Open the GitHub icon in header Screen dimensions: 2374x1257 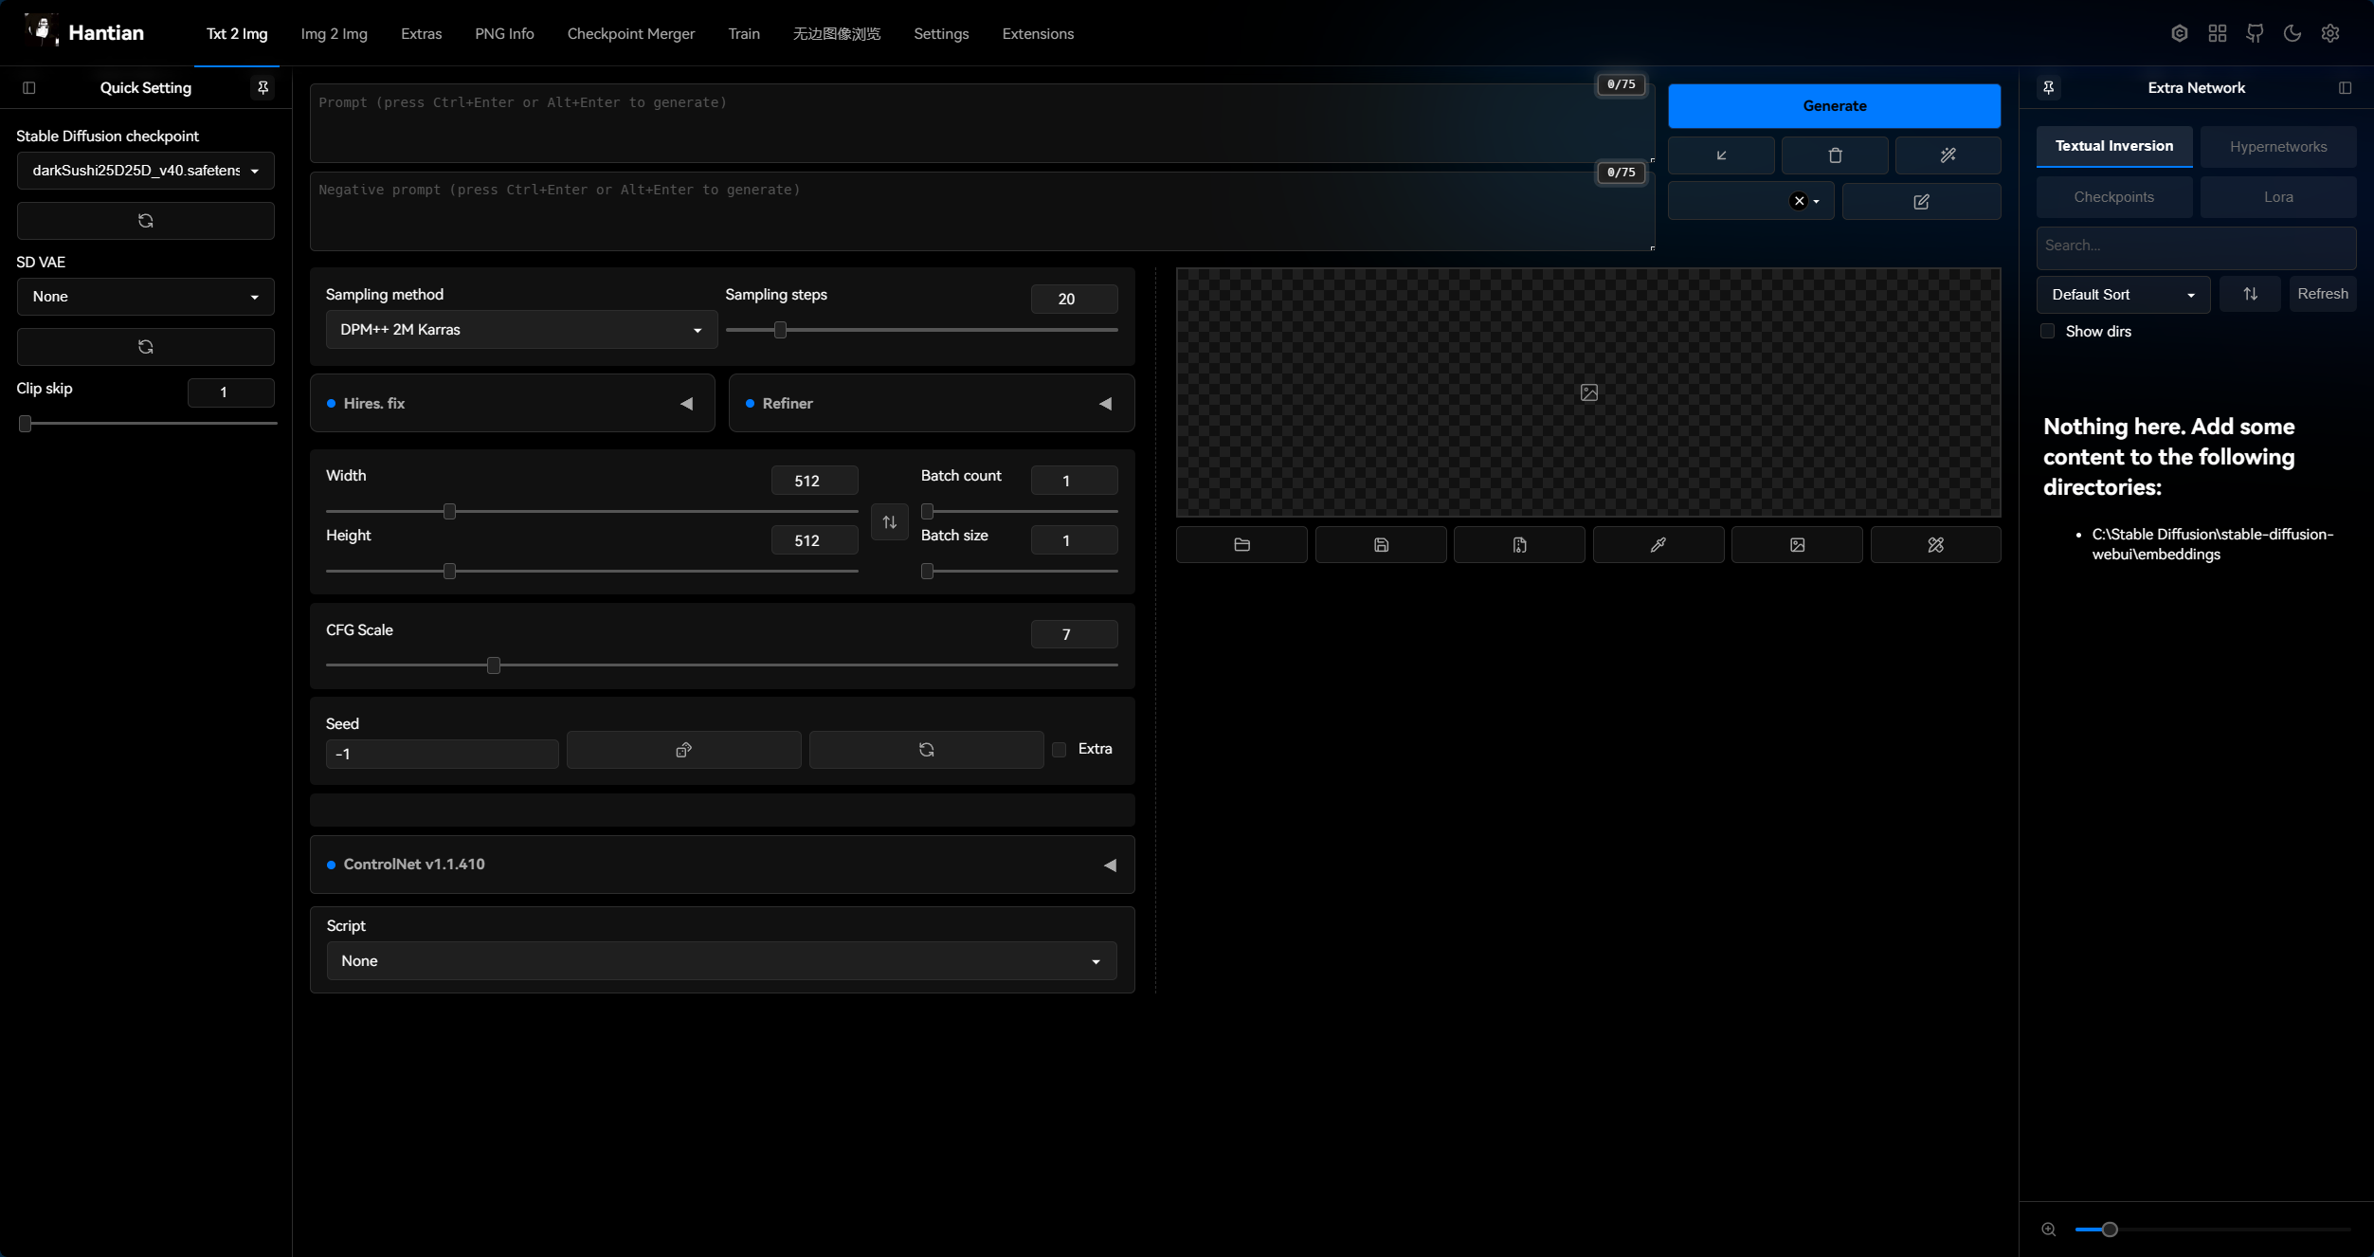pyautogui.click(x=2255, y=33)
